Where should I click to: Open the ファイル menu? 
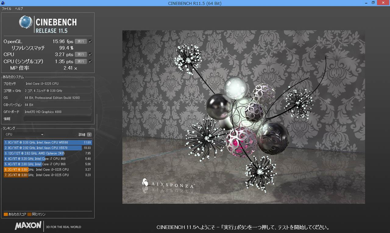point(7,9)
